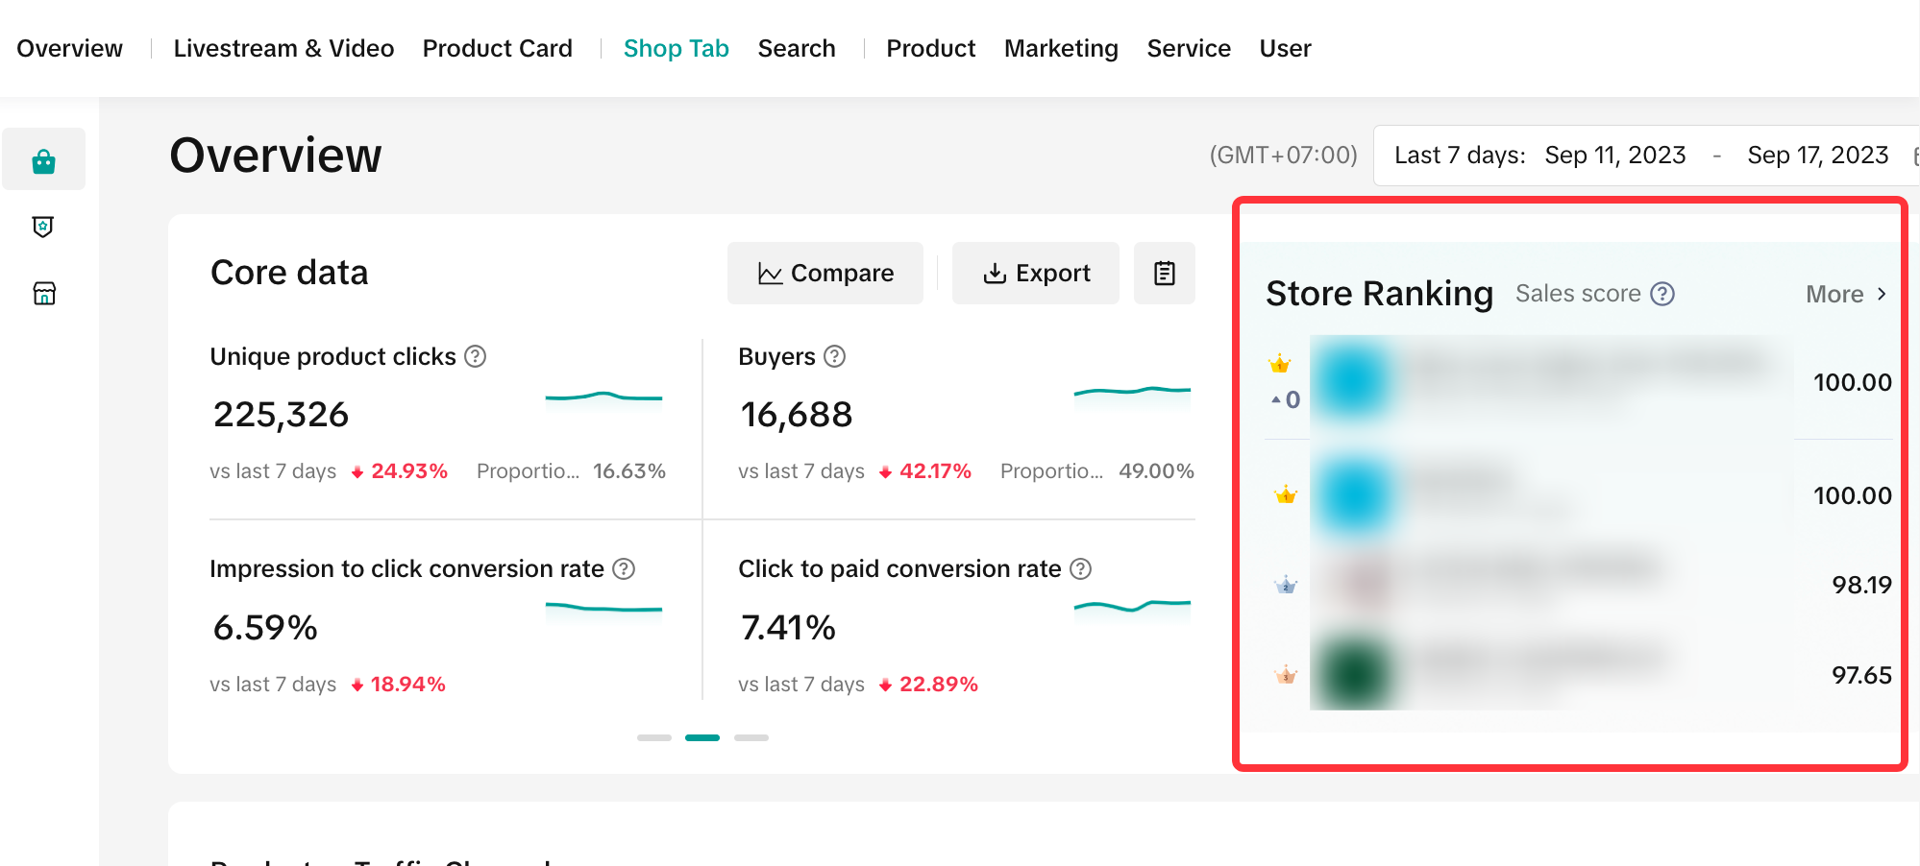This screenshot has width=1920, height=866.
Task: Click the Compare button
Action: tap(825, 274)
